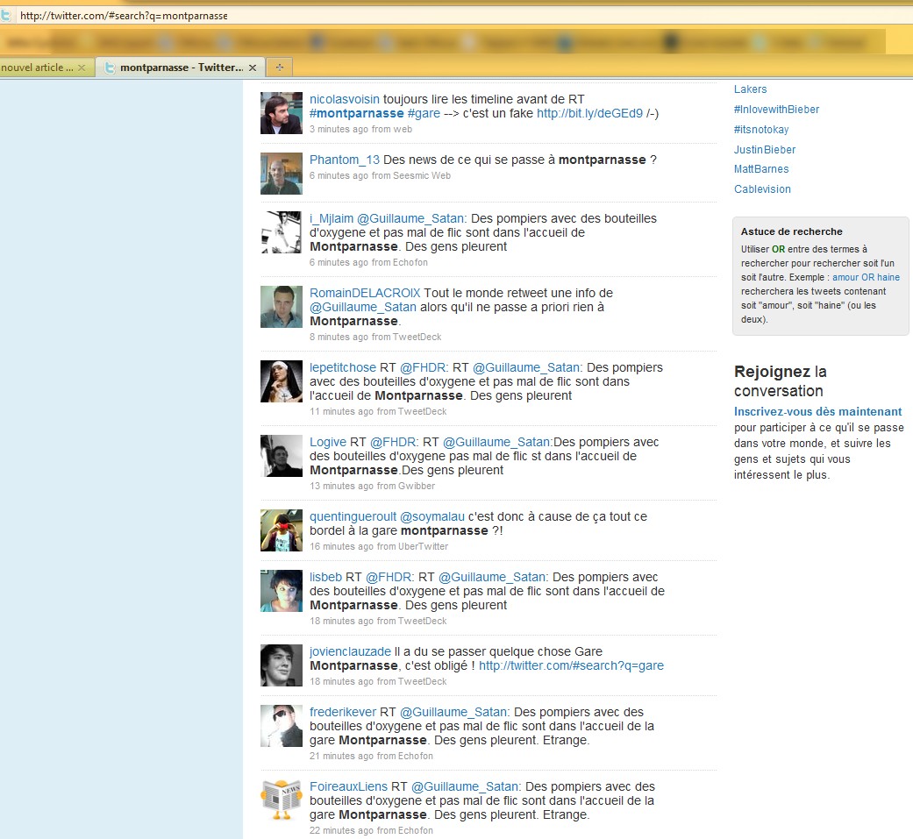Open nicolasvoisin's profile picture
This screenshot has height=839, width=913.
click(x=282, y=113)
